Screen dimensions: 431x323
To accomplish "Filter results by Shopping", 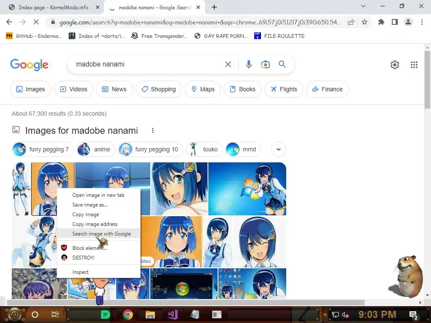I will [x=159, y=89].
